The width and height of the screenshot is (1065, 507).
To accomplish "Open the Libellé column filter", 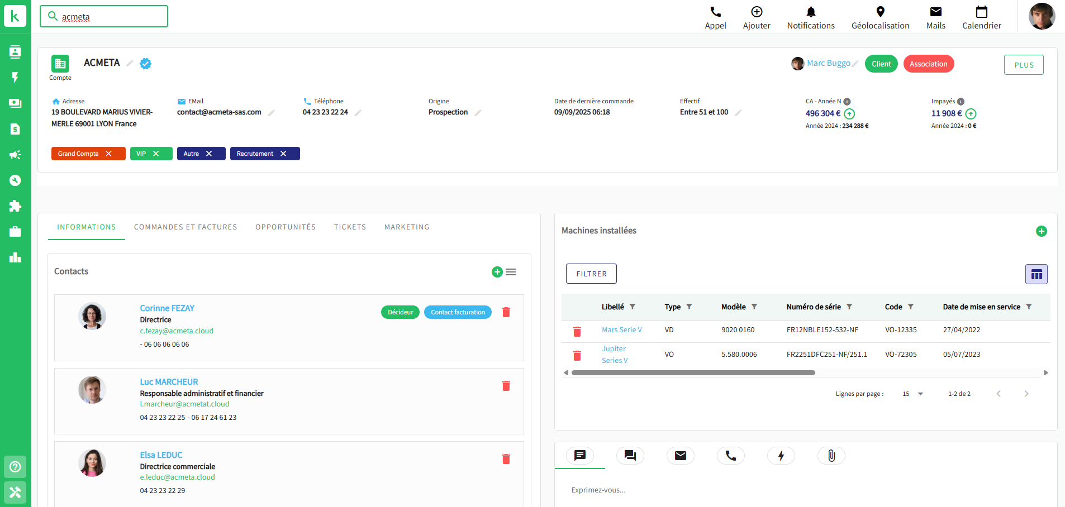I will 633,307.
